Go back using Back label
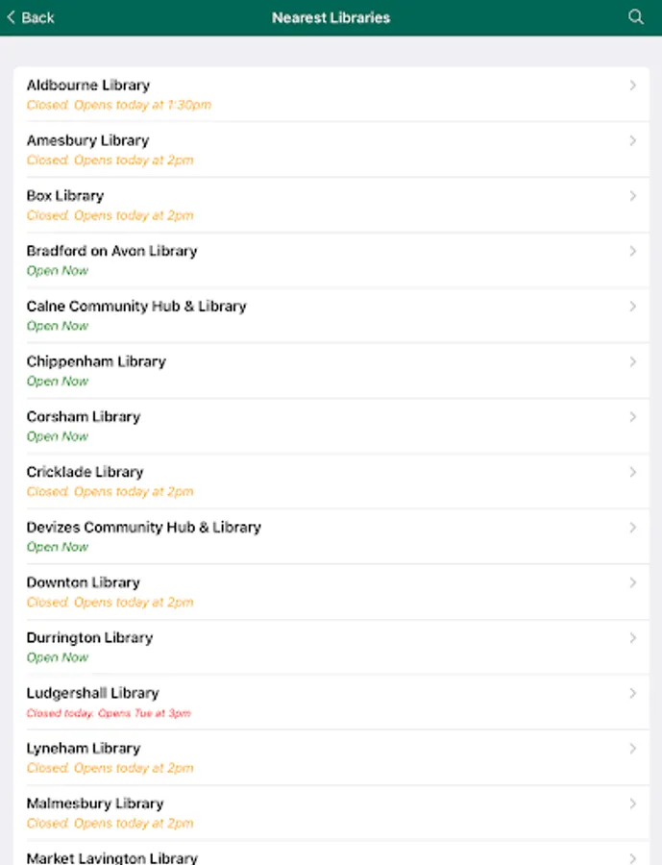This screenshot has width=662, height=865. tap(37, 17)
